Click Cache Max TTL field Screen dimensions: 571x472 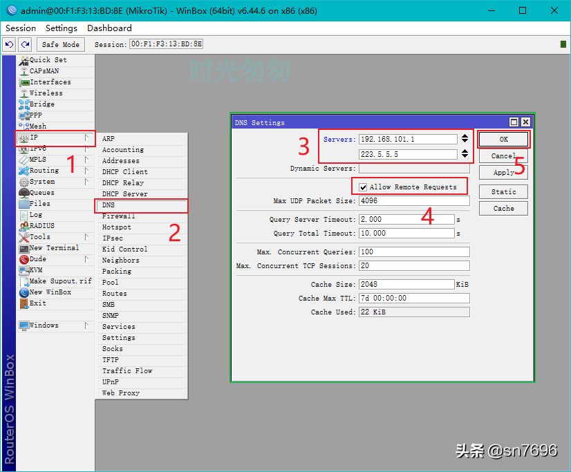coord(414,298)
